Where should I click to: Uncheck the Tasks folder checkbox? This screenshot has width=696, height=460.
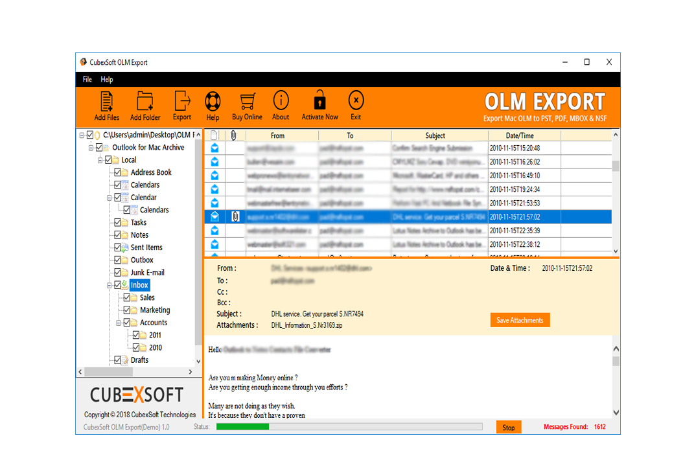tap(118, 222)
